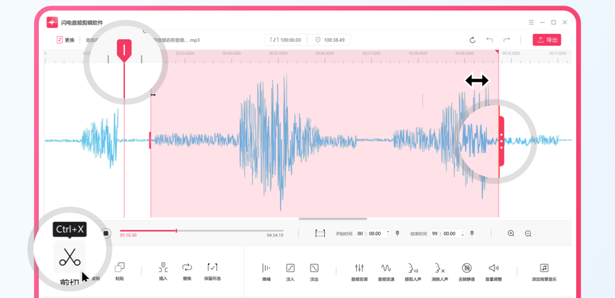Click the total duration '100:00.00' display

[287, 40]
